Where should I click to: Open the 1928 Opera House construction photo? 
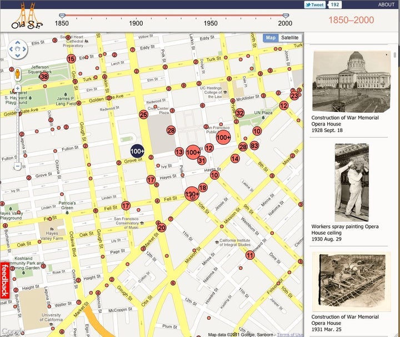(352, 82)
